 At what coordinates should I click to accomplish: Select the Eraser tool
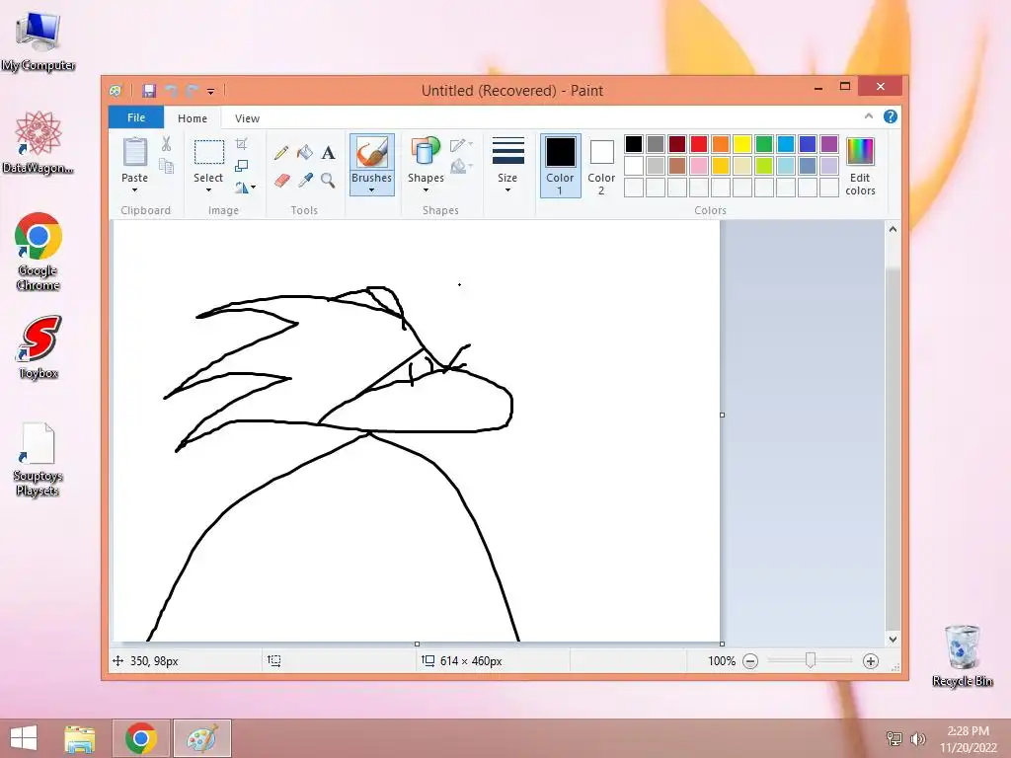[x=281, y=181]
